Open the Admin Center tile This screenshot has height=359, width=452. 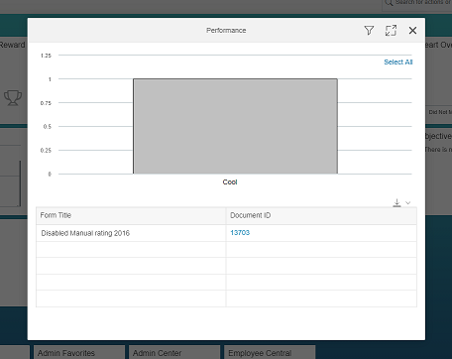tap(174, 352)
